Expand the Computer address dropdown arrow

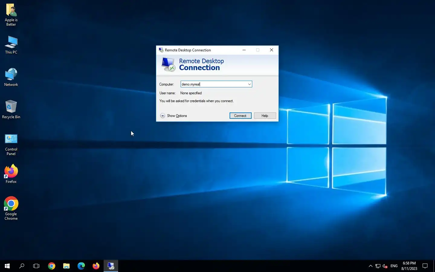point(250,84)
